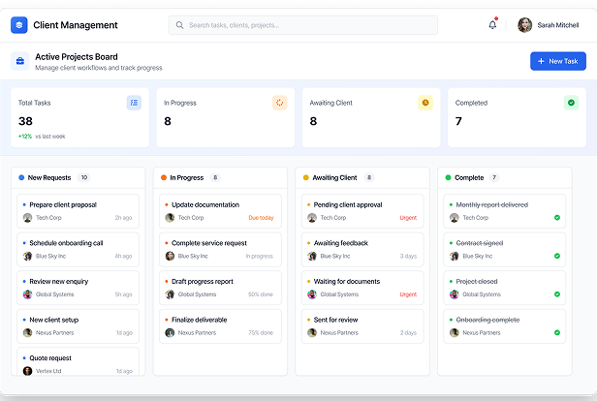The width and height of the screenshot is (597, 401).
Task: Open the Update documentation task card
Action: click(x=221, y=211)
